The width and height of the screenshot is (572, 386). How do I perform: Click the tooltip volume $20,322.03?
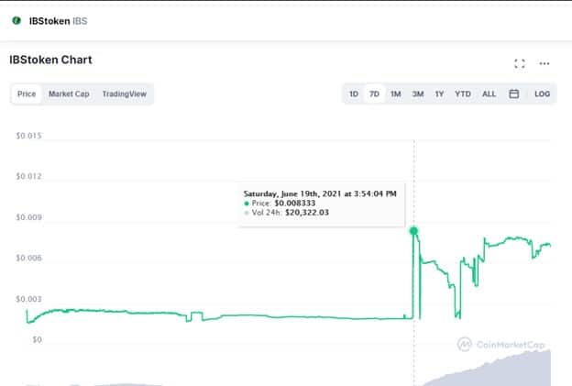pos(307,213)
